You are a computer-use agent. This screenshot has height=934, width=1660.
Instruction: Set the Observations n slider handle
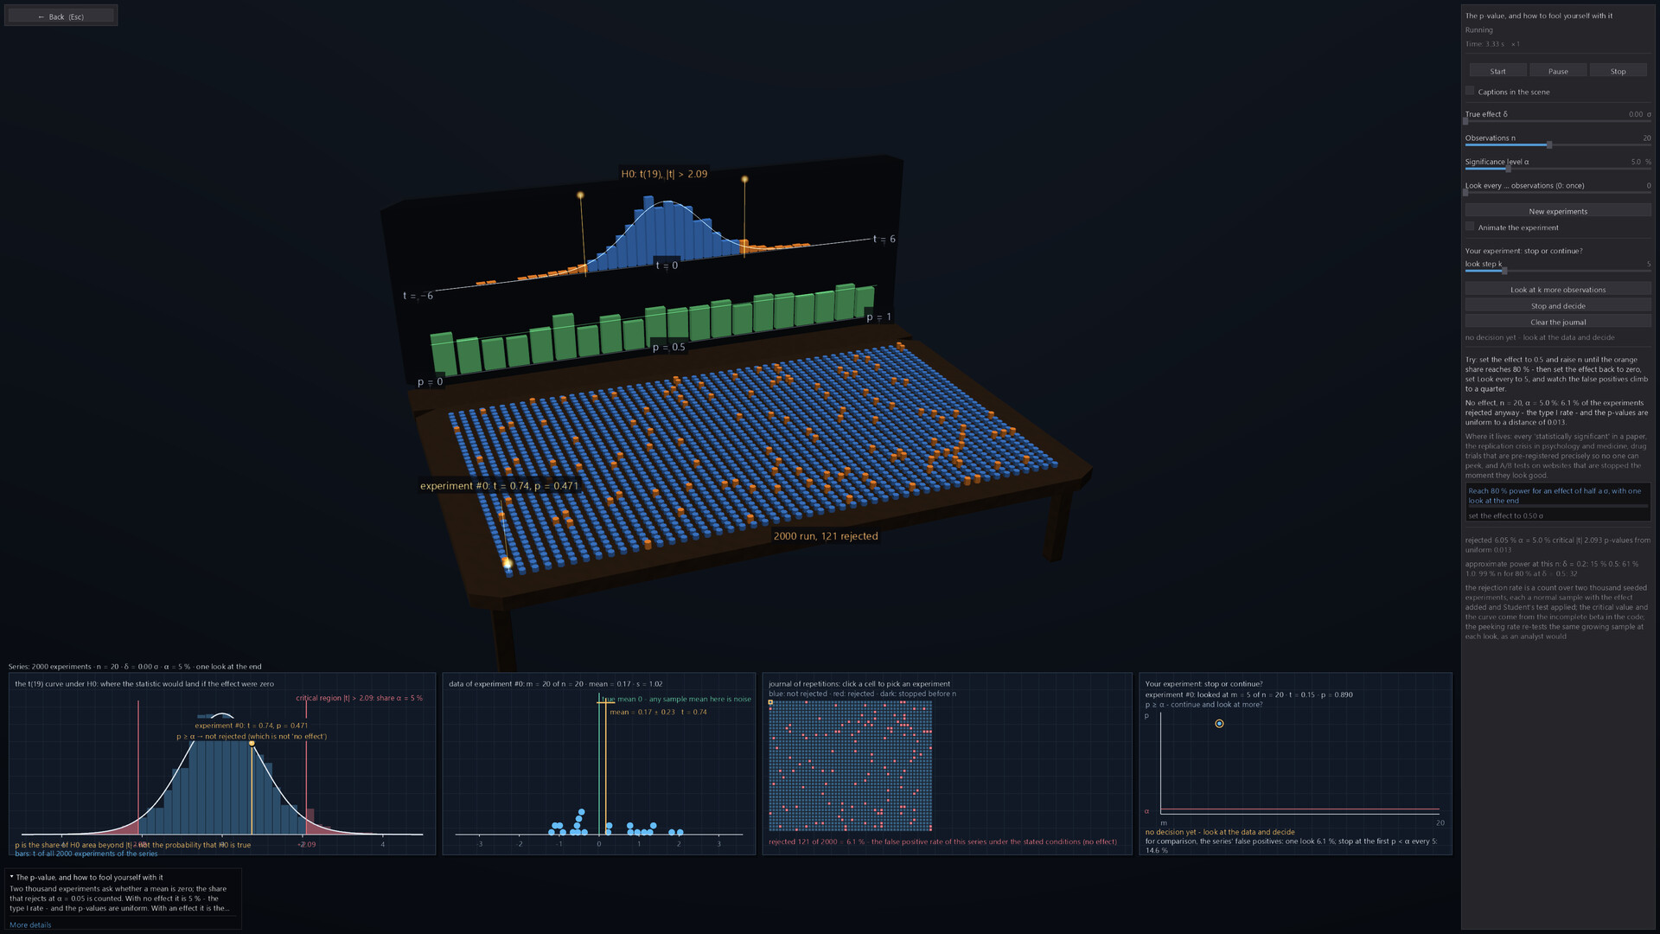point(1549,145)
